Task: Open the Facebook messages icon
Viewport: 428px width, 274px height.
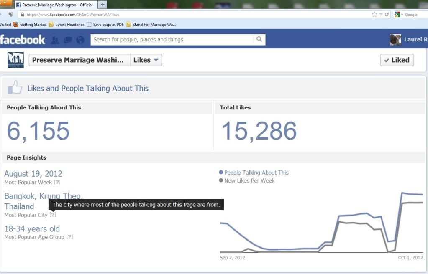Action: pos(67,40)
